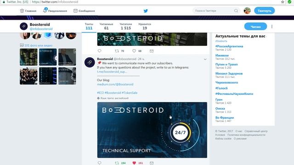Screen dimensions: 294x165
Task: Open Уведомления notifications
Action: pos(55,11)
